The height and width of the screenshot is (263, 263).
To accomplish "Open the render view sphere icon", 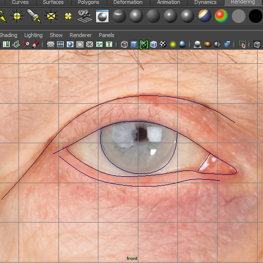I will click(x=102, y=16).
